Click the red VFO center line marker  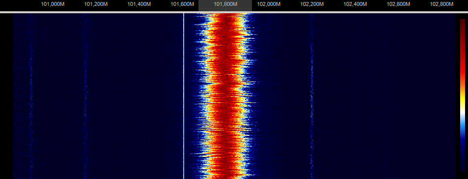tap(225, 6)
